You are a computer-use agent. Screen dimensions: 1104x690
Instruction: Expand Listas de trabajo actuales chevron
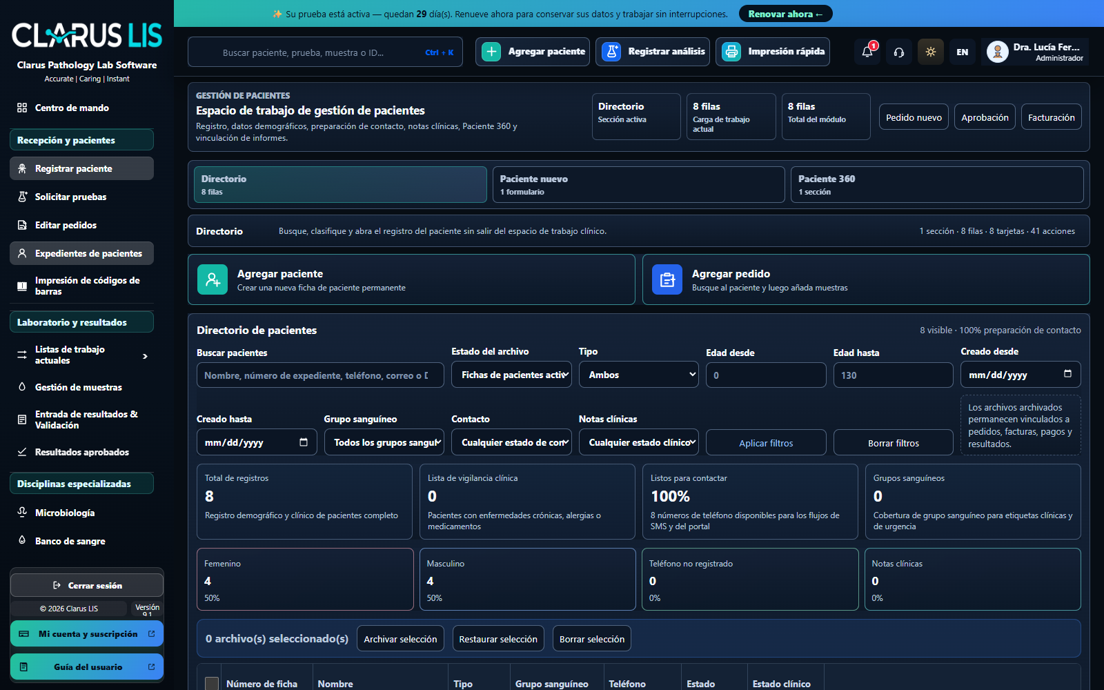(145, 356)
